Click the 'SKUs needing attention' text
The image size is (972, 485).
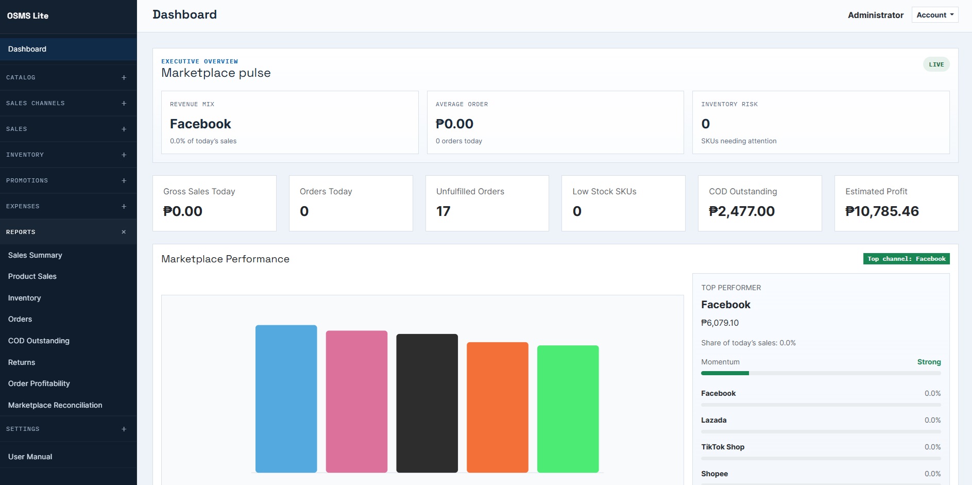point(739,141)
